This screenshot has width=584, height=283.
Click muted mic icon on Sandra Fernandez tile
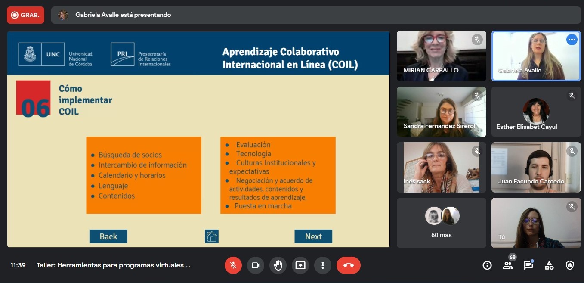coord(477,96)
